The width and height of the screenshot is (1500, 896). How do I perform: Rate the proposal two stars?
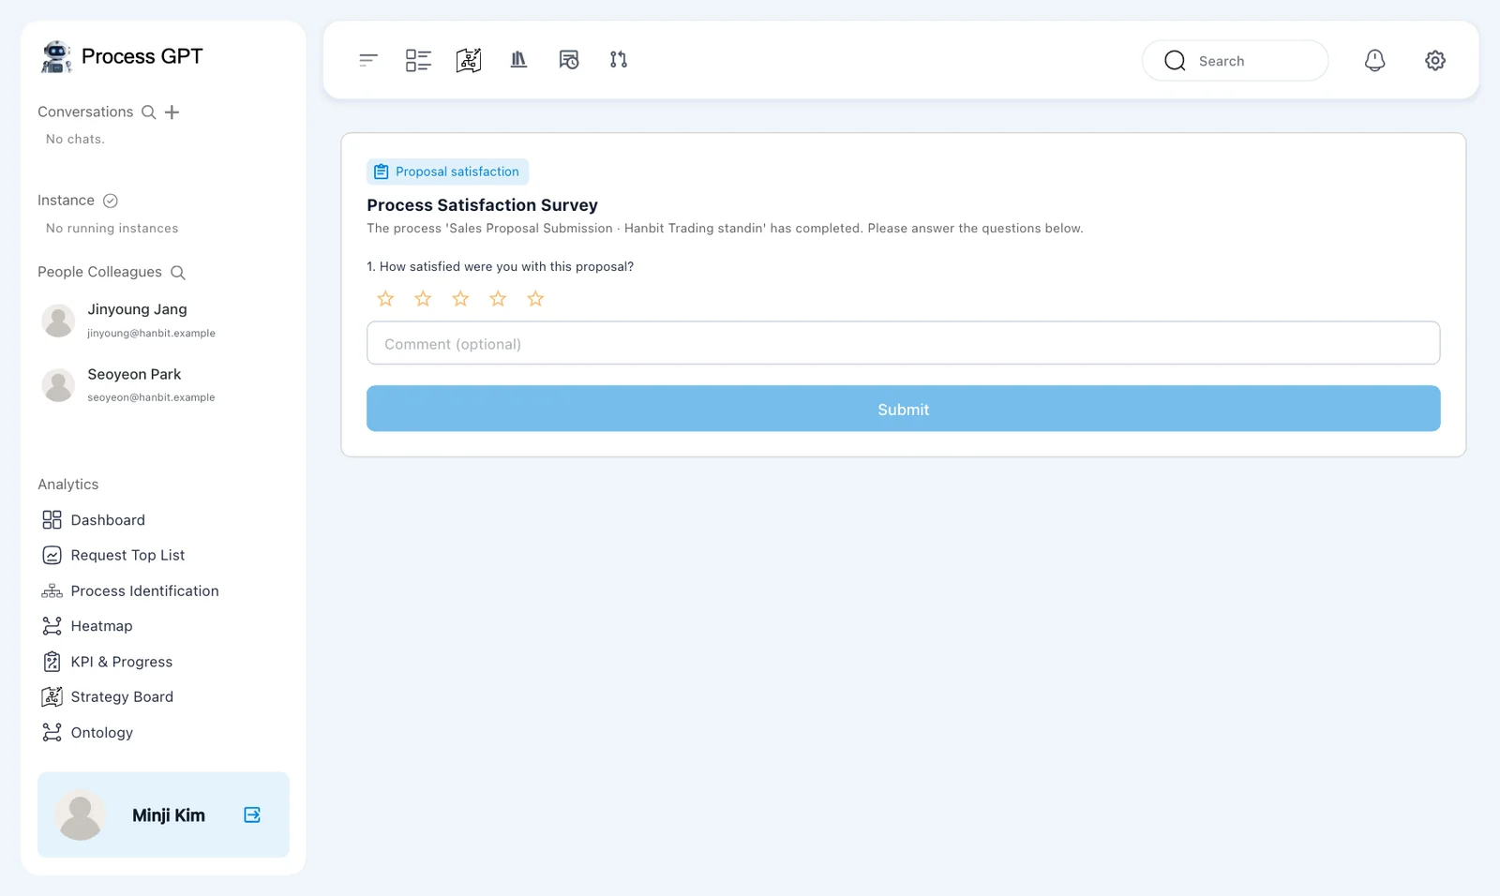(423, 299)
